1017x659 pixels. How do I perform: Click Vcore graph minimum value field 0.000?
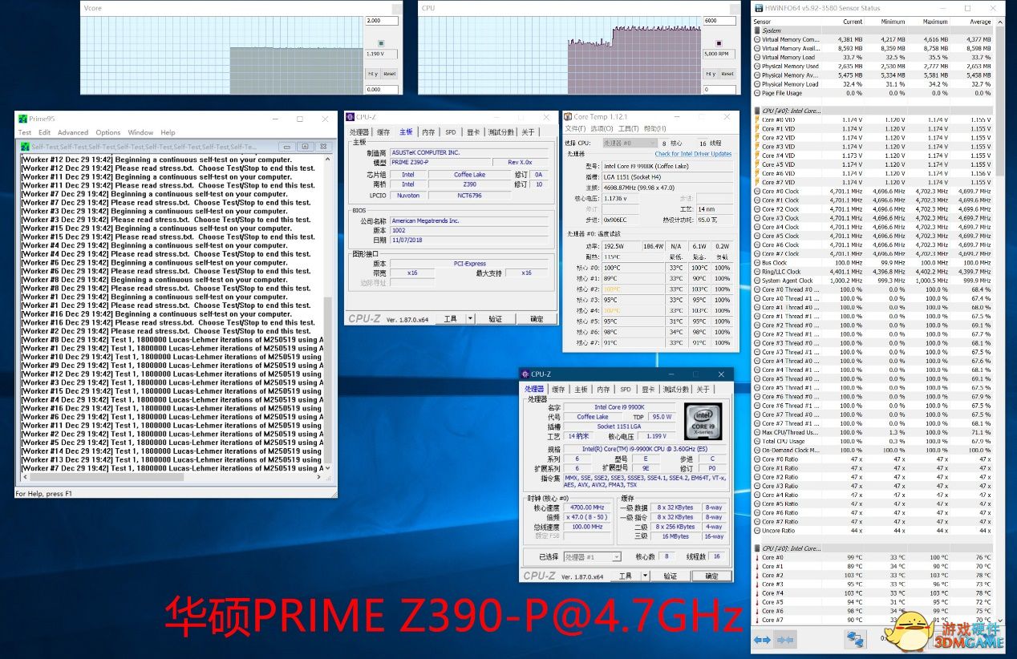pos(382,89)
